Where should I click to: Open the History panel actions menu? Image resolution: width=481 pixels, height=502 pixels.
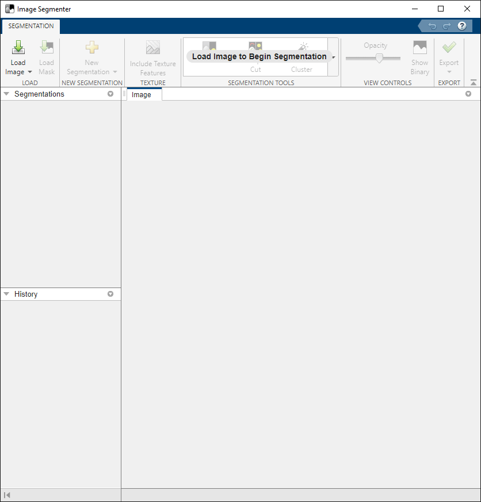[110, 294]
